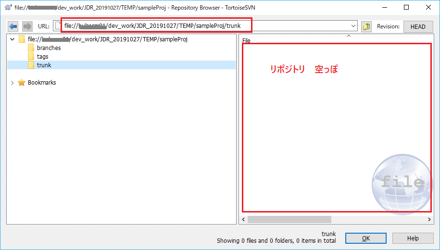
Task: Select the branches tree item
Action: click(x=49, y=48)
